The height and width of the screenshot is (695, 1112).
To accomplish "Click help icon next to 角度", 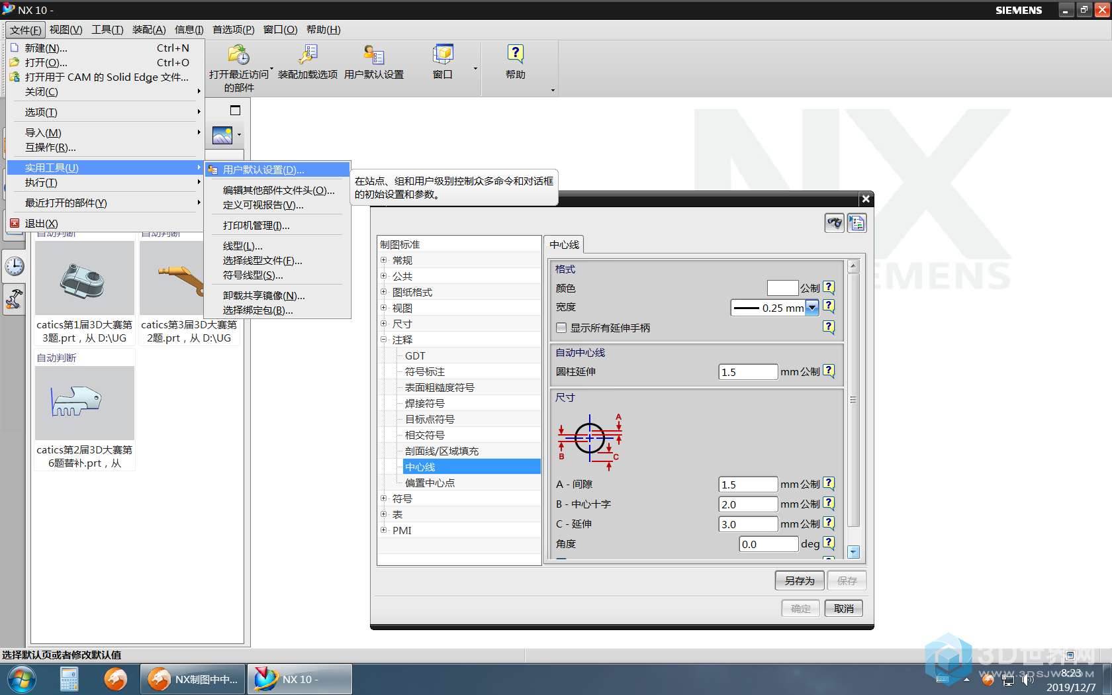I will coord(829,543).
